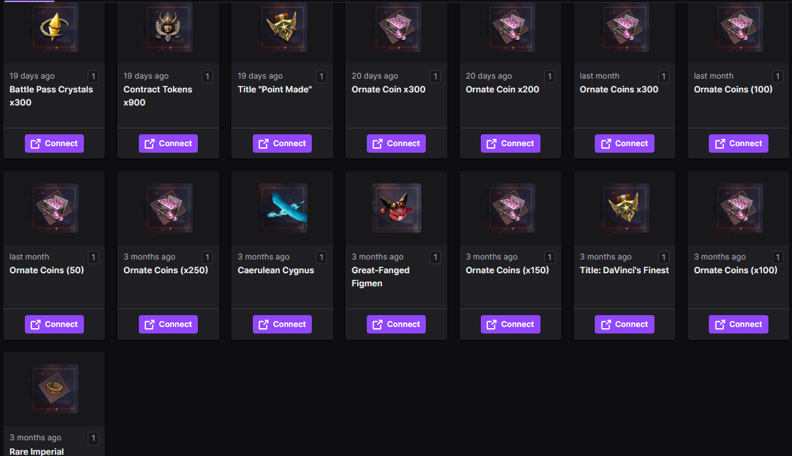This screenshot has width=792, height=456.
Task: Click the Title "Point Made" golden badge icon
Action: point(282,28)
